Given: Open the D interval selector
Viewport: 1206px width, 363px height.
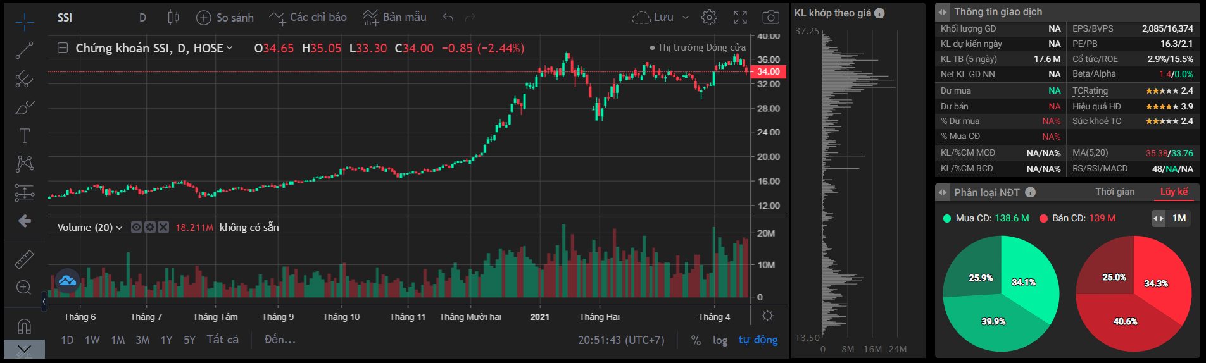Looking at the screenshot, I should pos(142,18).
